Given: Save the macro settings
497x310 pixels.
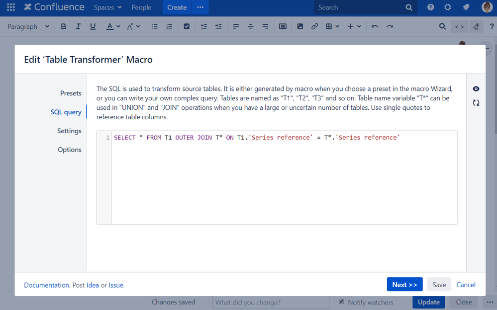Looking at the screenshot, I should [x=439, y=284].
